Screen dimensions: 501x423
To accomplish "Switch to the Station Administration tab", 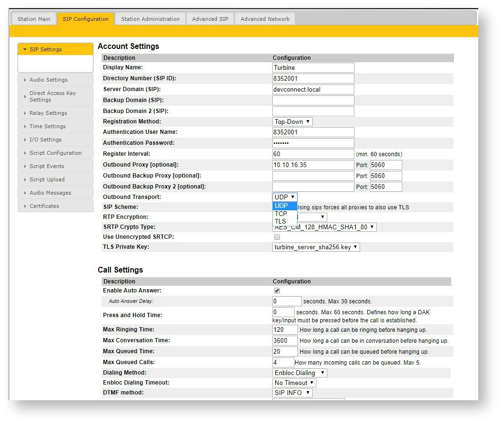I will (x=149, y=19).
